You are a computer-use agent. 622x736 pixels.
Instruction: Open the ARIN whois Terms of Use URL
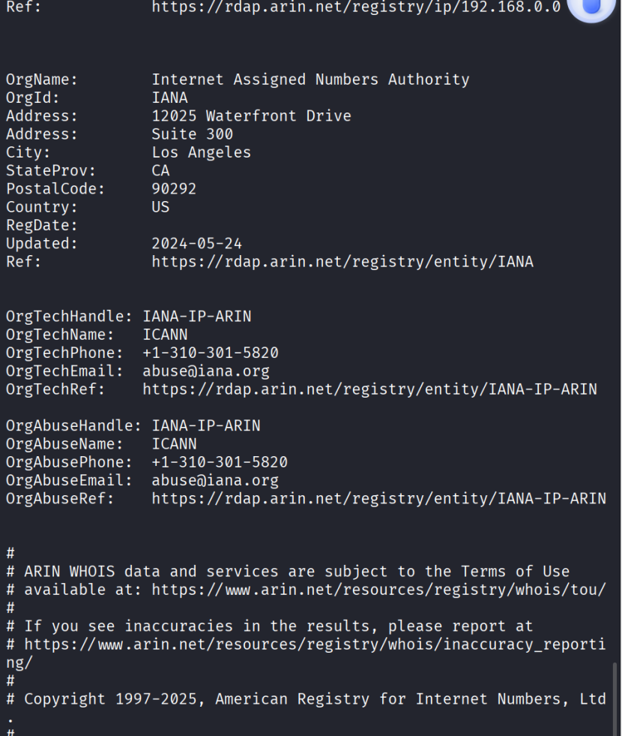coord(378,589)
